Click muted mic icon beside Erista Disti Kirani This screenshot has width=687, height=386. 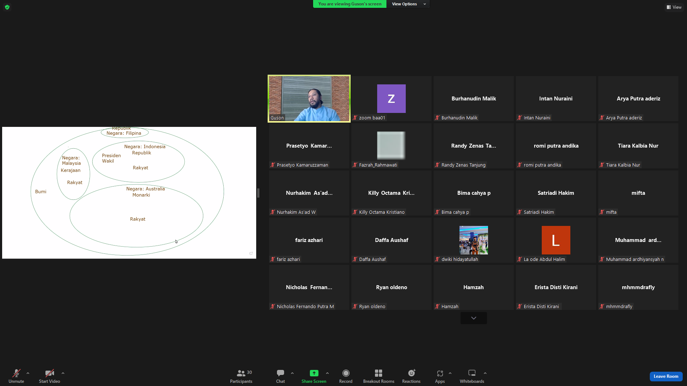tap(520, 306)
